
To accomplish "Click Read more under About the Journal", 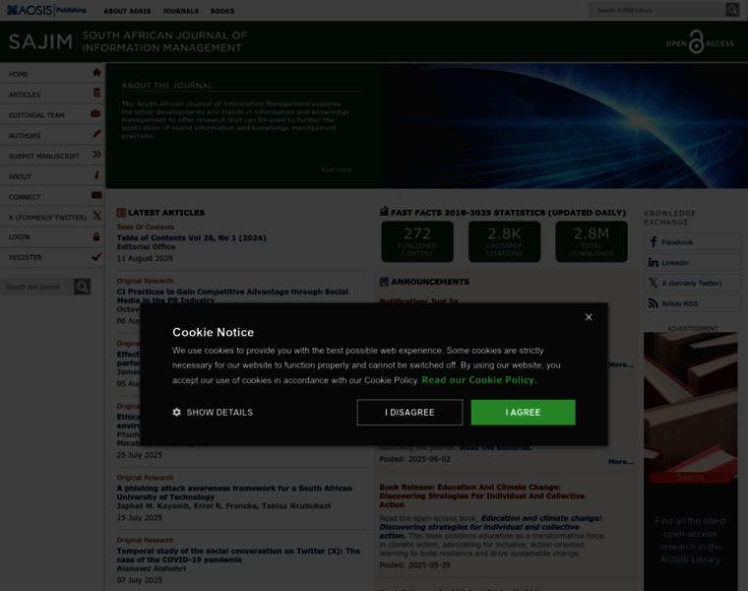I will [x=337, y=170].
